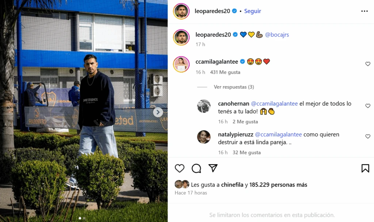Save post with bookmark icon

(365, 168)
